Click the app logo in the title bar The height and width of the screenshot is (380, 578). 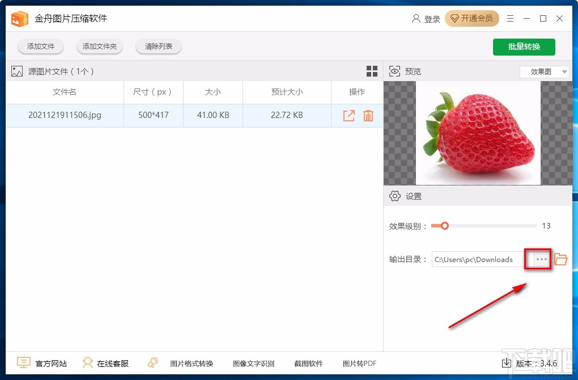(19, 18)
